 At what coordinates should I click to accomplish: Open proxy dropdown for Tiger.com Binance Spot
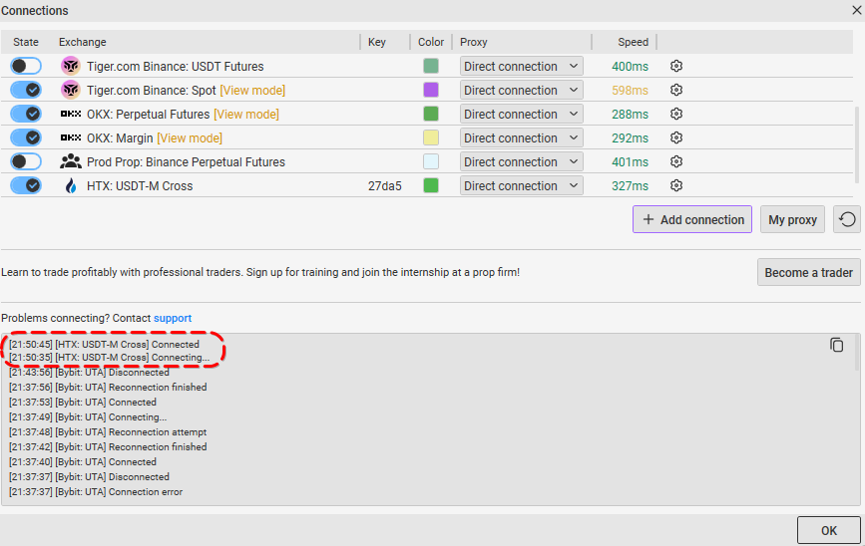(x=521, y=90)
